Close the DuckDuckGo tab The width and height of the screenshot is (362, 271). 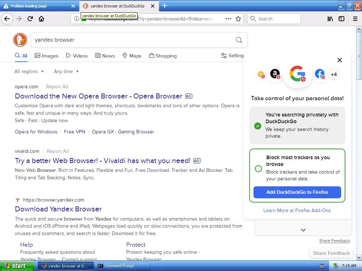153,6
